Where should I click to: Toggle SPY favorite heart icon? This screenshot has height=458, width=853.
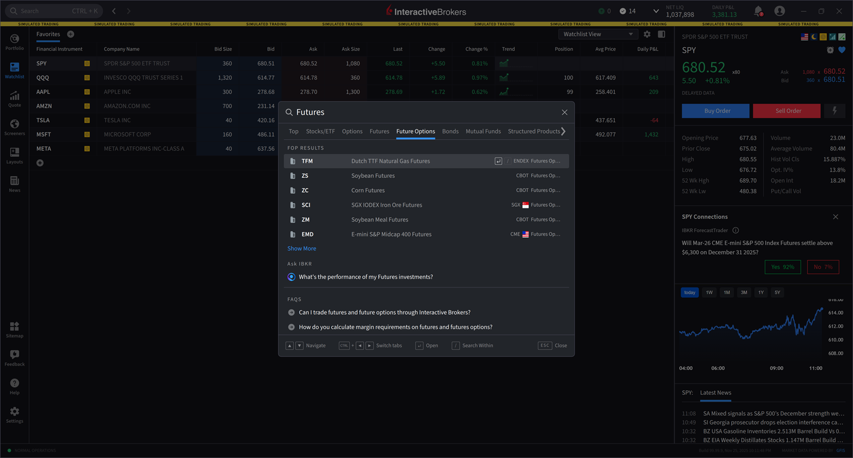tap(842, 50)
